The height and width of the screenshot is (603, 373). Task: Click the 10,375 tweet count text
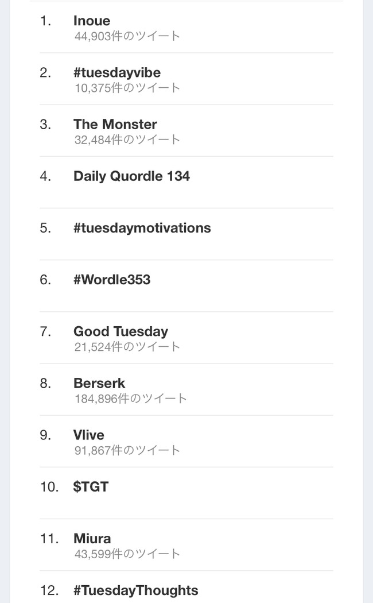click(x=127, y=88)
